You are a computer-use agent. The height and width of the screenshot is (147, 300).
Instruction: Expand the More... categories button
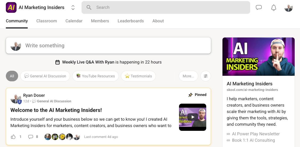(188, 76)
